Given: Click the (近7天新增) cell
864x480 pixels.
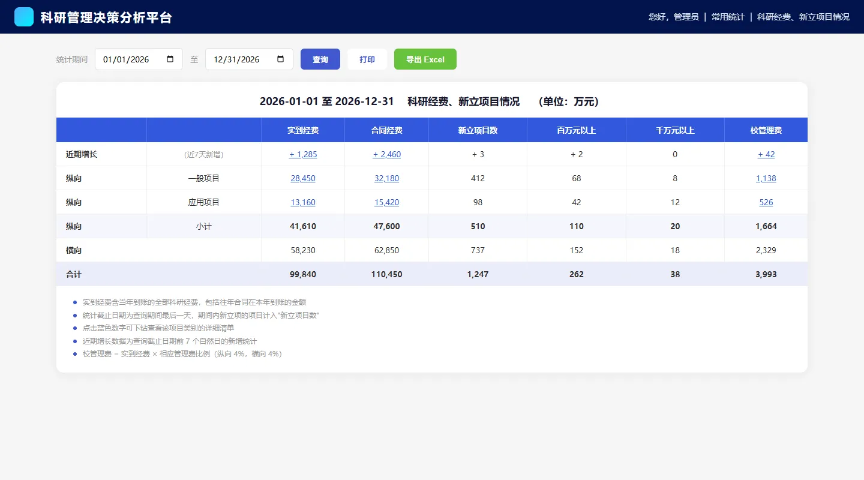Looking at the screenshot, I should (204, 154).
